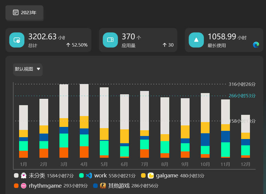The image size is (266, 194).
Task: Click the calendar icon beside 2023年
Action: (x=15, y=12)
